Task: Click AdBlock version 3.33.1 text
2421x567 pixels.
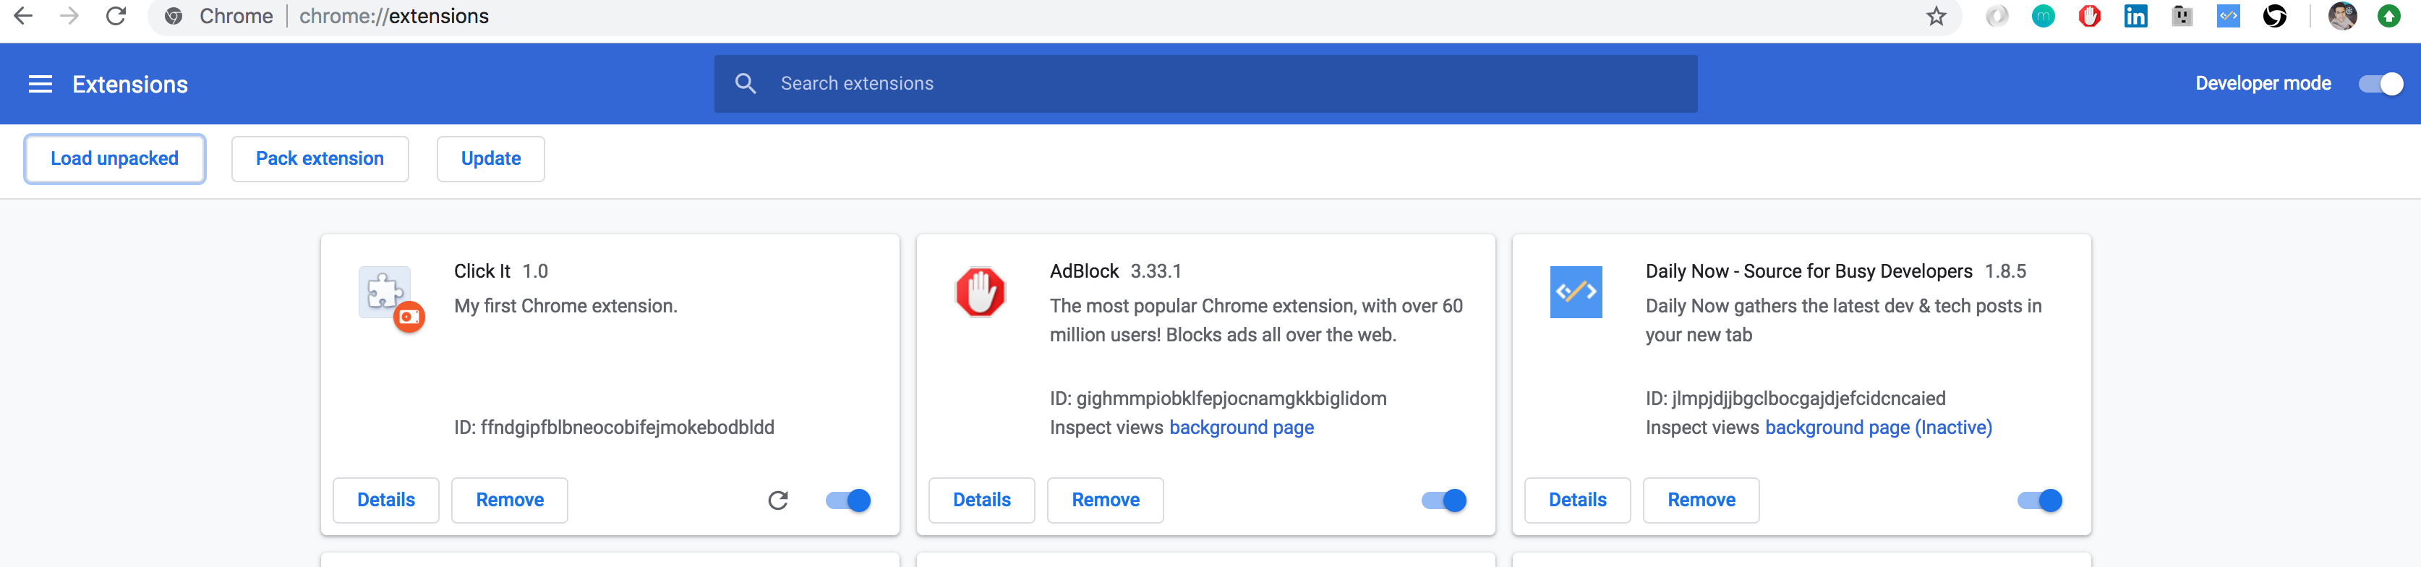Action: point(1156,272)
